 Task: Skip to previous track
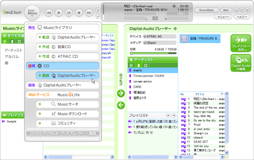pos(49,13)
